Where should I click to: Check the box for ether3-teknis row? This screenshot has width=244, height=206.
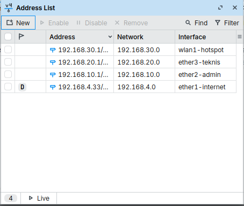[8, 62]
